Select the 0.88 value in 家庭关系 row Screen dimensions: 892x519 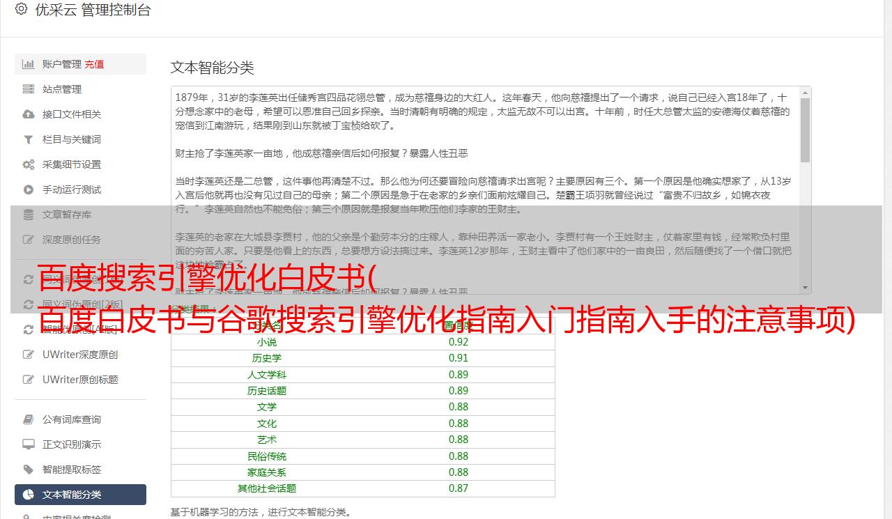tap(459, 472)
